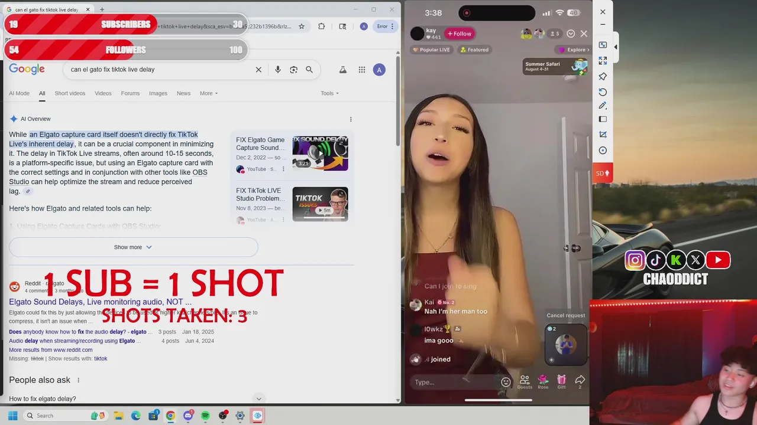
Task: Pin the mirroring window on top
Action: click(x=603, y=77)
